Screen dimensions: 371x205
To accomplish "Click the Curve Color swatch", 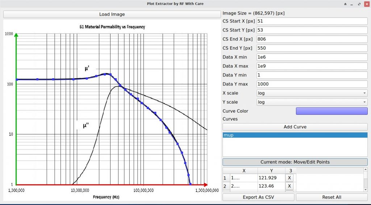I will 332,111.
